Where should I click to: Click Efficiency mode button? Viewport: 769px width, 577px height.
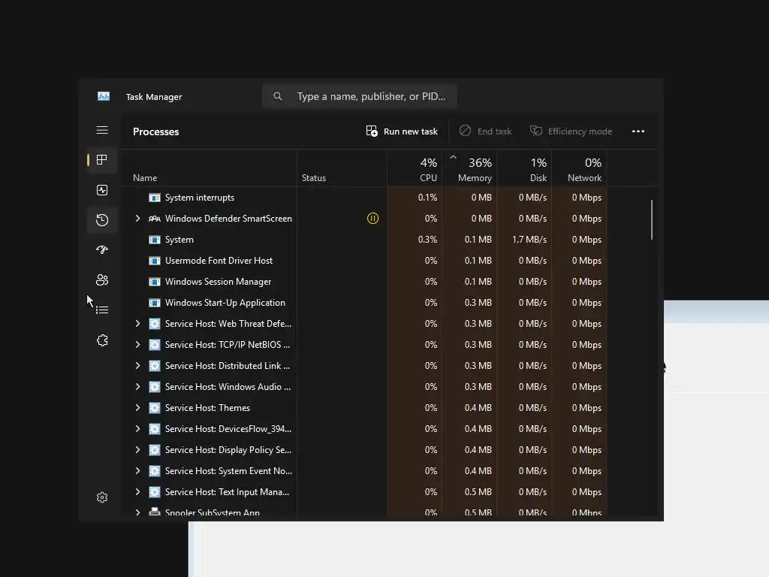click(571, 131)
